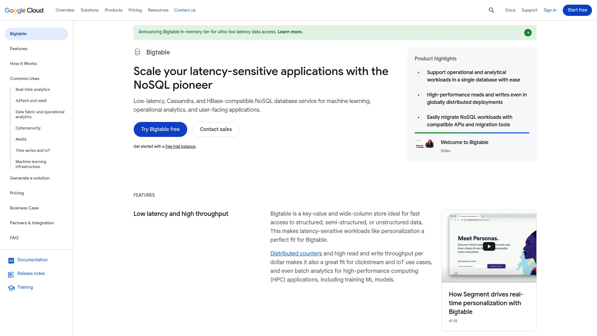Open the sidebar Documentation link
Image resolution: width=597 pixels, height=336 pixels.
pyautogui.click(x=32, y=260)
